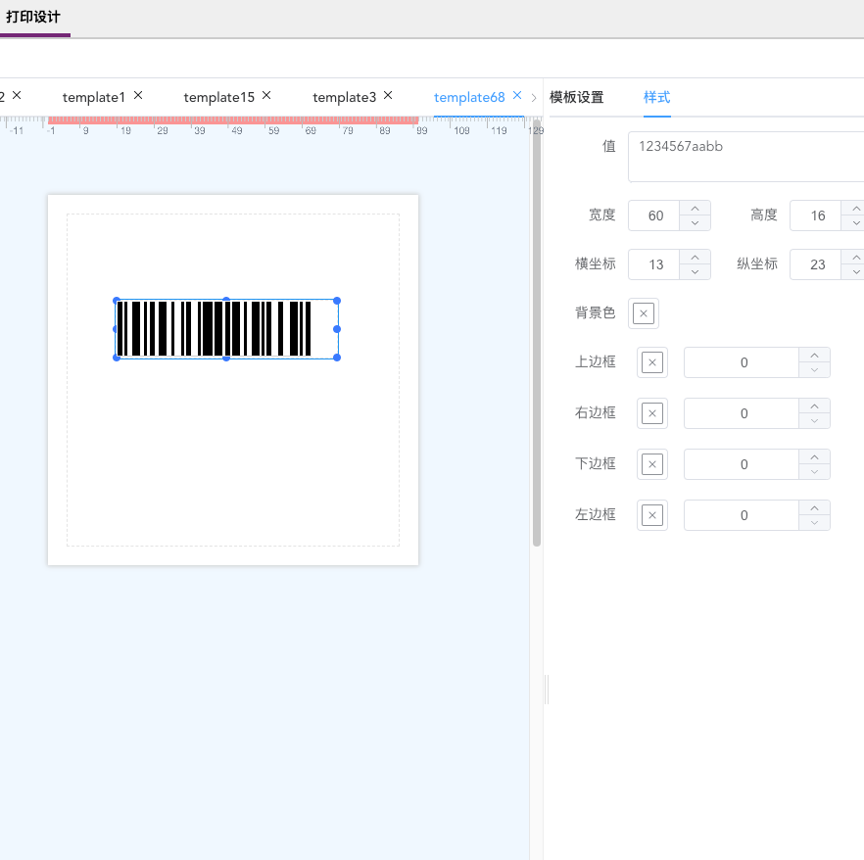Close the template1 tab

pyautogui.click(x=138, y=95)
